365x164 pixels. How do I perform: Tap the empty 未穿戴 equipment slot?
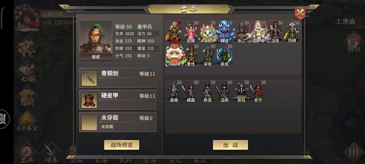118,122
